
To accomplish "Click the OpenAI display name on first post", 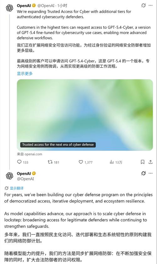I will pos(24,6).
